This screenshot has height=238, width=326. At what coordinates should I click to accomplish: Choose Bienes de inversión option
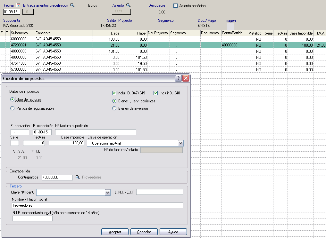[114, 108]
